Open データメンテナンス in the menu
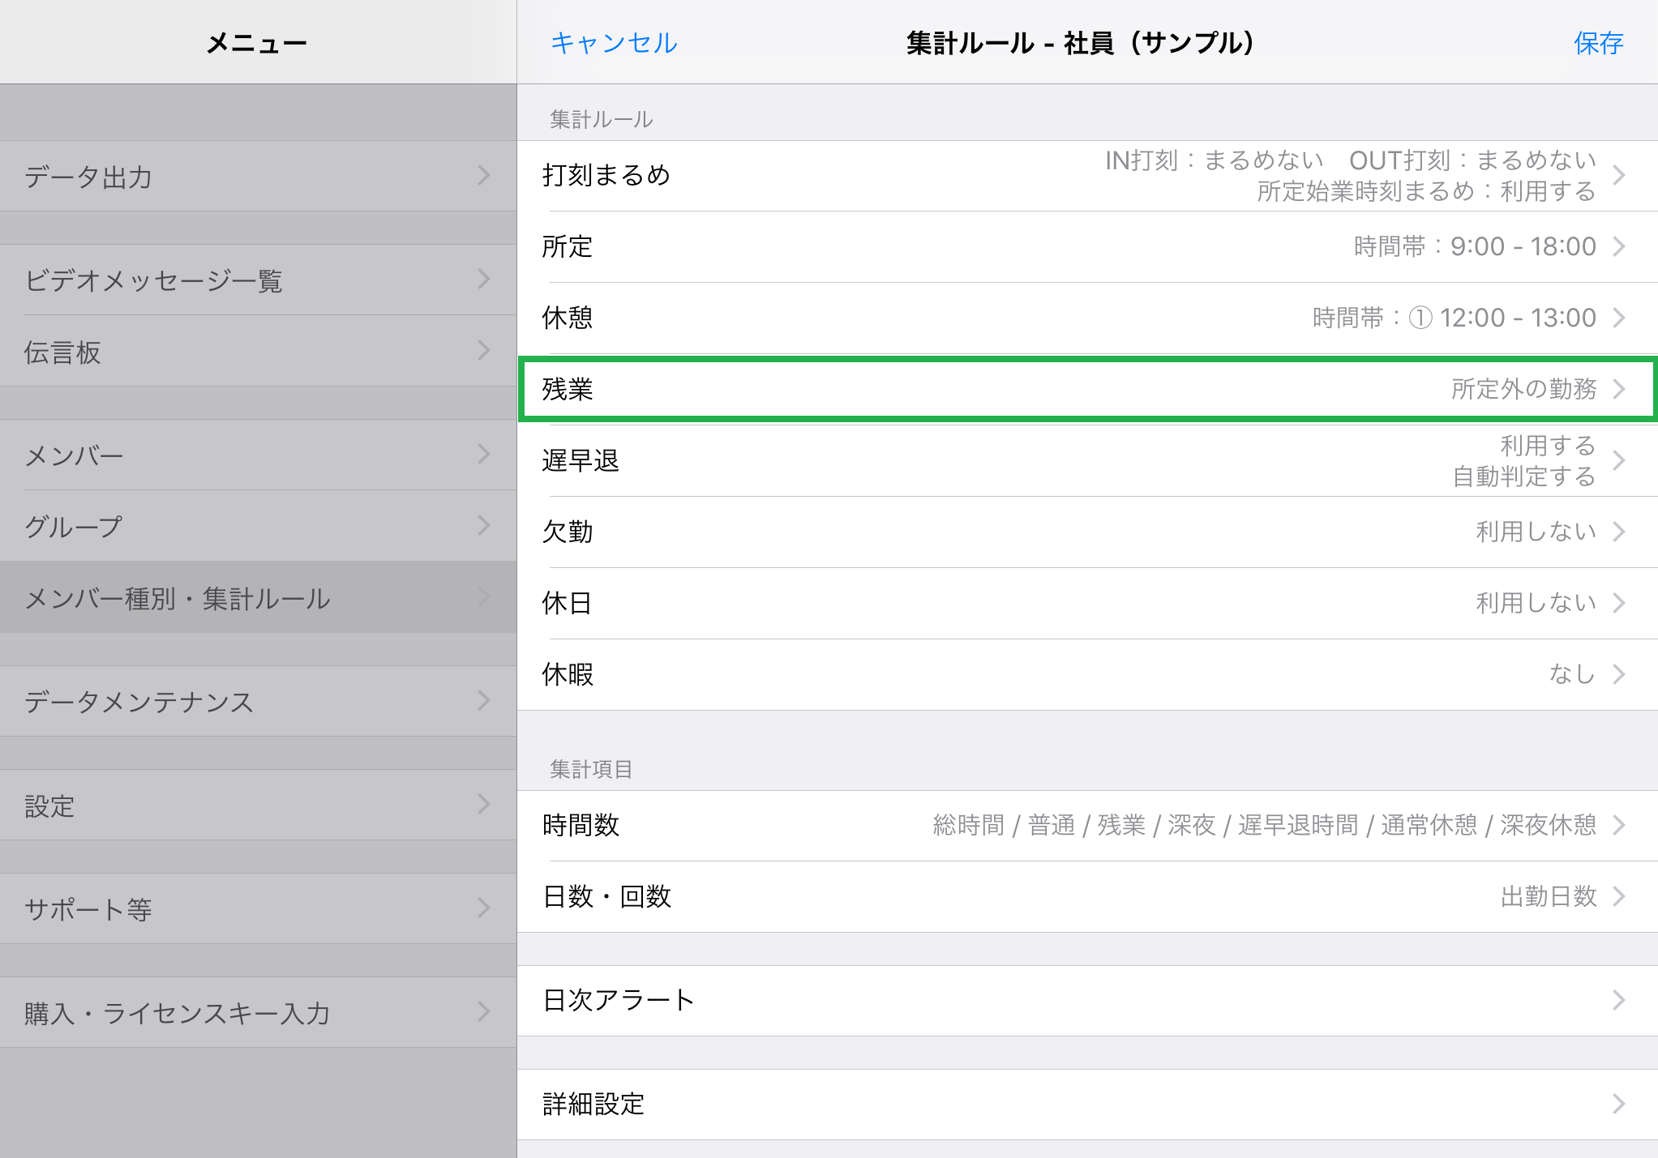The image size is (1658, 1158). pos(258,701)
